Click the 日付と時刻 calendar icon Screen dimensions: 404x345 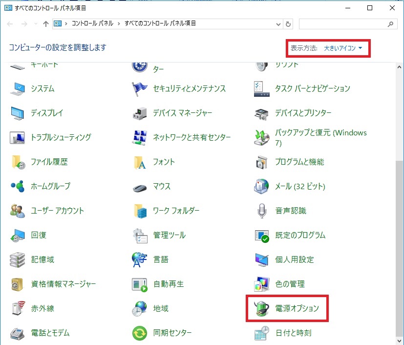[x=261, y=333]
